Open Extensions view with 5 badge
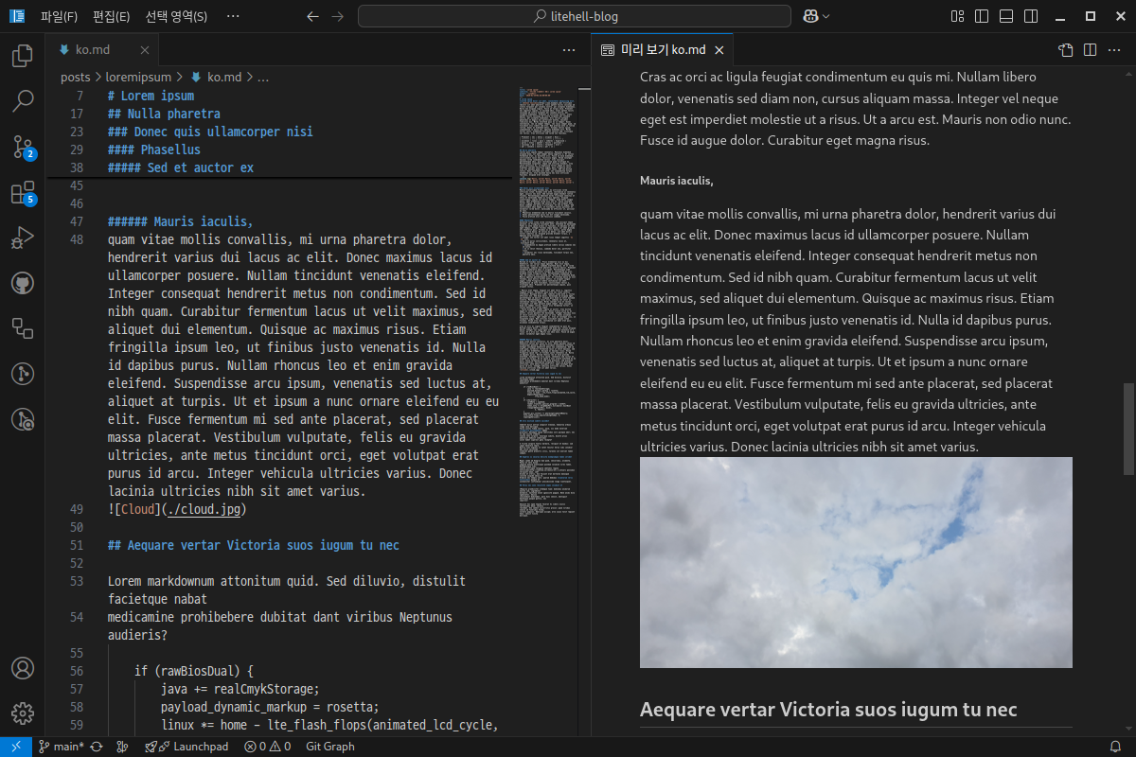Screen dimensions: 1136x757 (23, 192)
